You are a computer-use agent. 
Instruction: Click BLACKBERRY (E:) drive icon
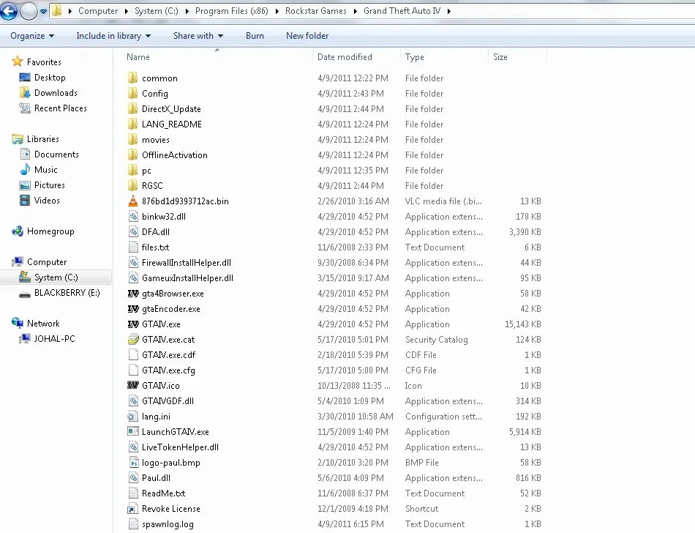click(x=25, y=294)
